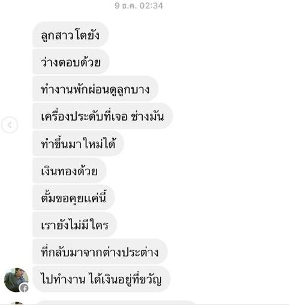Tap the message "ตั้มขอคุยแค่นี้"

pos(74,198)
